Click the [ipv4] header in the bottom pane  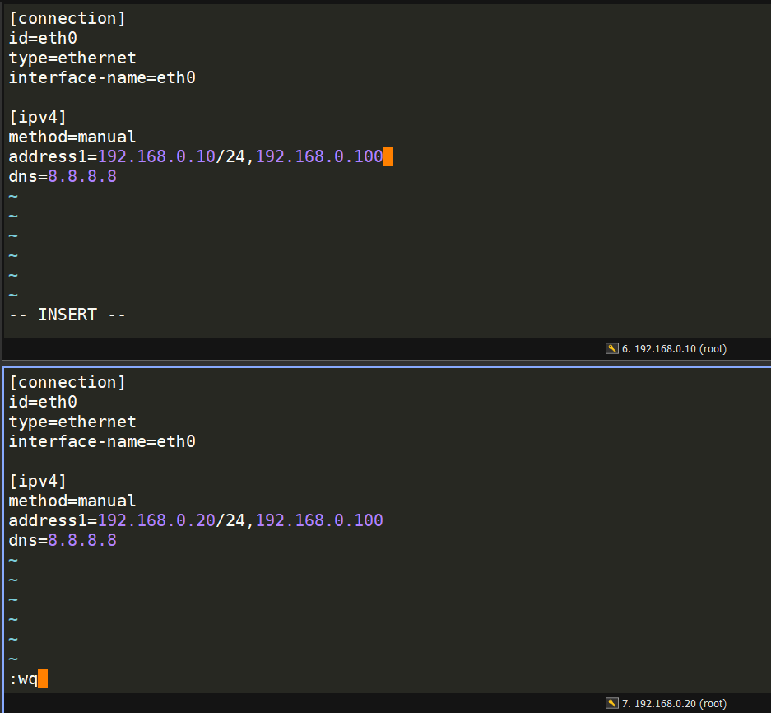[x=38, y=481]
